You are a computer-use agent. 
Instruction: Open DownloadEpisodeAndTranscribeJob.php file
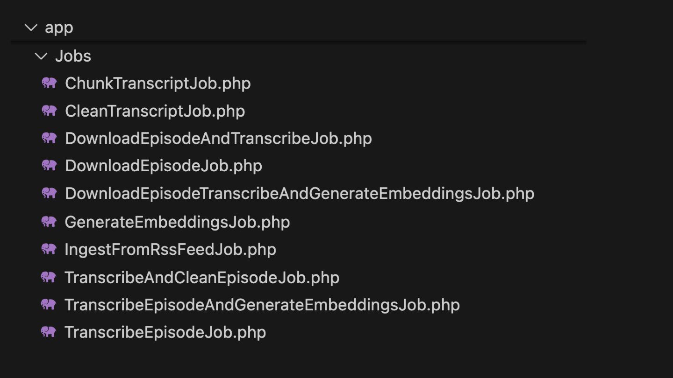click(x=218, y=138)
